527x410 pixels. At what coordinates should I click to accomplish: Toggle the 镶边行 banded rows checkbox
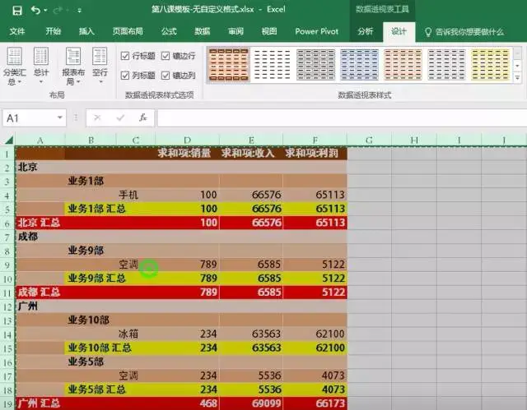(x=166, y=56)
